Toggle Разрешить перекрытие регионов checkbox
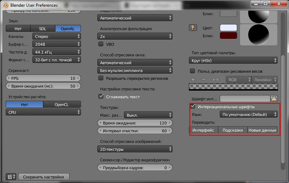 coord(101,78)
